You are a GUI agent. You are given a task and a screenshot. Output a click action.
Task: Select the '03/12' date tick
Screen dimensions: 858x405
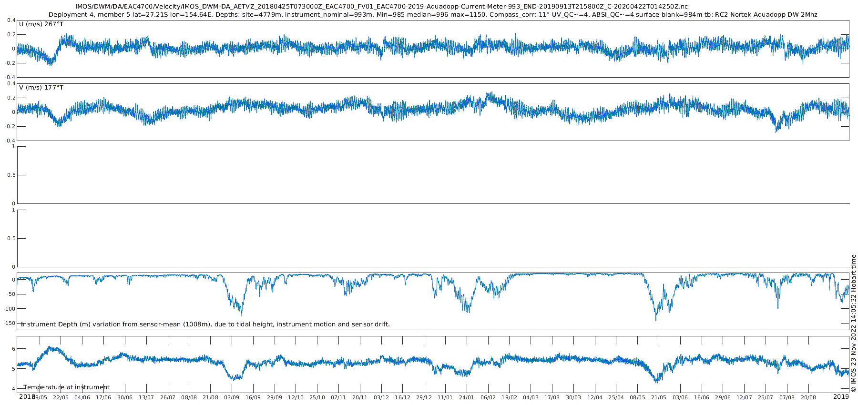pos(381,397)
